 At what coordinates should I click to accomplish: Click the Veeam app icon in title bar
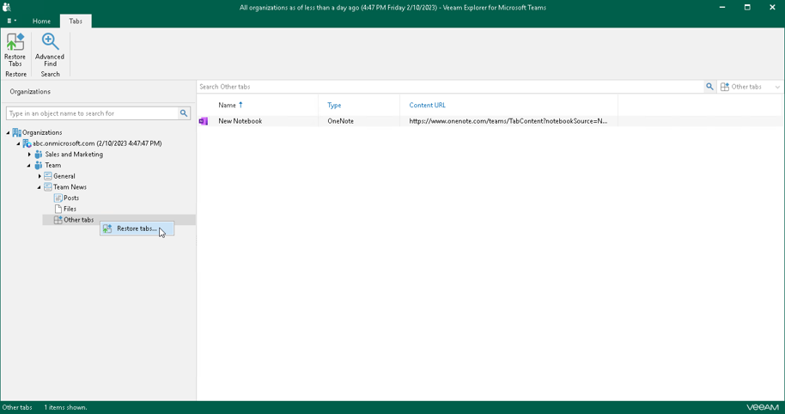pos(7,7)
